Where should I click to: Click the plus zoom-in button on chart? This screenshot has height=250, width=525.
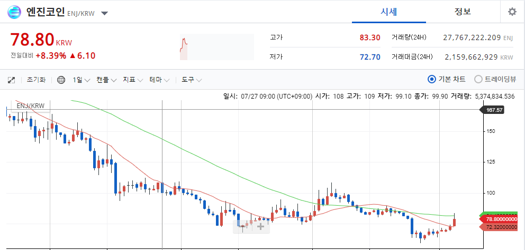click(x=260, y=227)
